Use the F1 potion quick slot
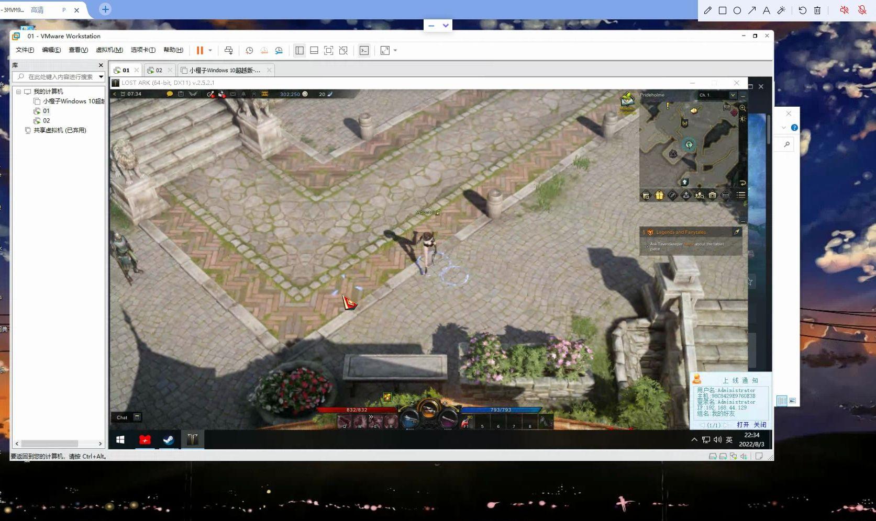The image size is (876, 521). pos(466,422)
